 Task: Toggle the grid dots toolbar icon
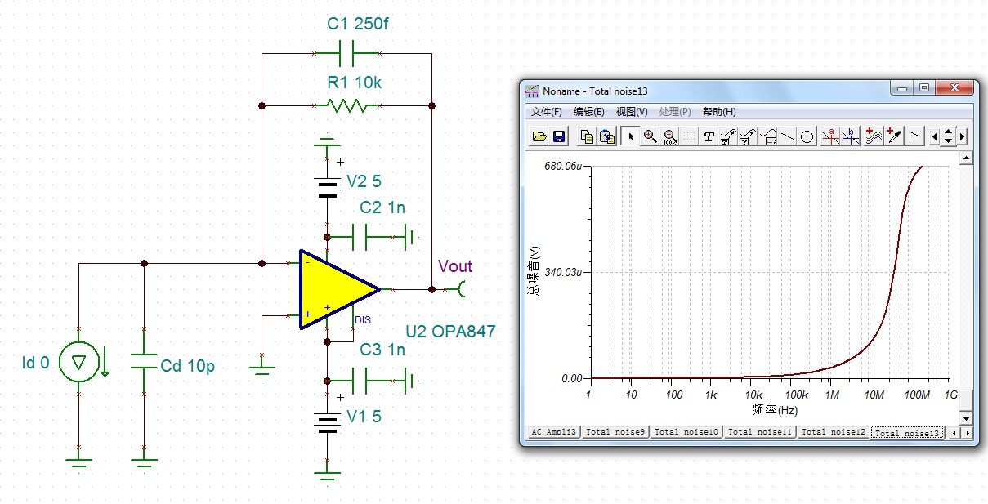(689, 137)
